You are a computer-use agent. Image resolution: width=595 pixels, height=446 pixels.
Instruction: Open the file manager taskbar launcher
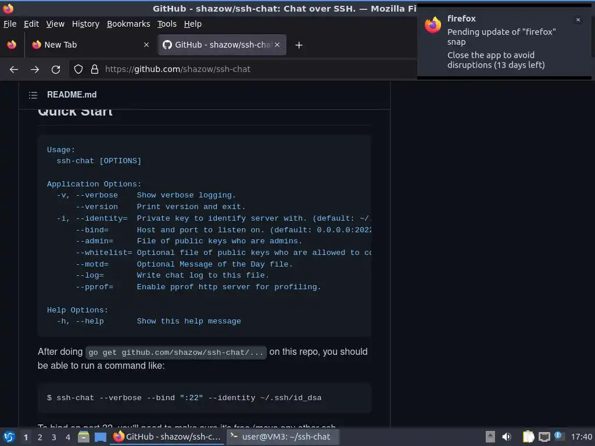[x=84, y=437]
